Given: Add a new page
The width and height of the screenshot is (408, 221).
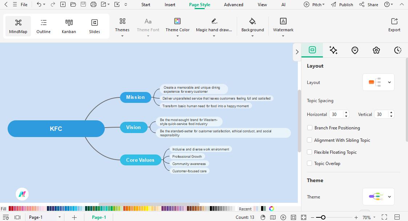Looking at the screenshot, I should click(74, 217).
